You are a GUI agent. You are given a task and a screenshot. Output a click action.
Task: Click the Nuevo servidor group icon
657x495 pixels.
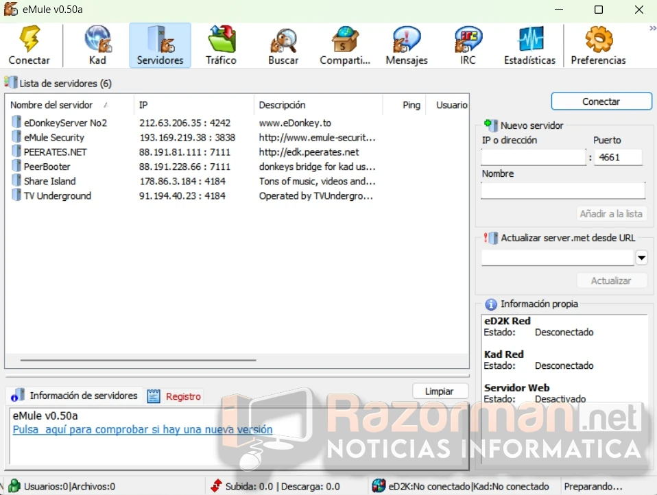490,125
